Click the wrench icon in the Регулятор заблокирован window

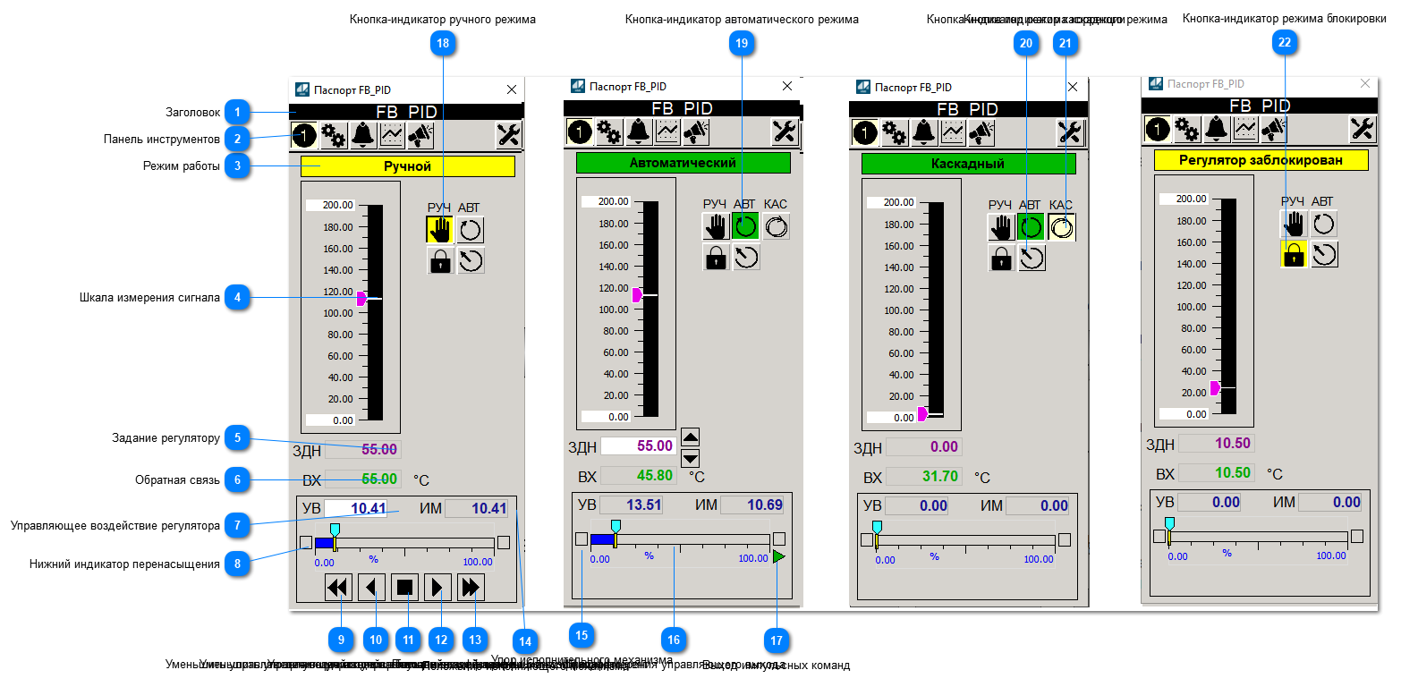coord(1363,129)
